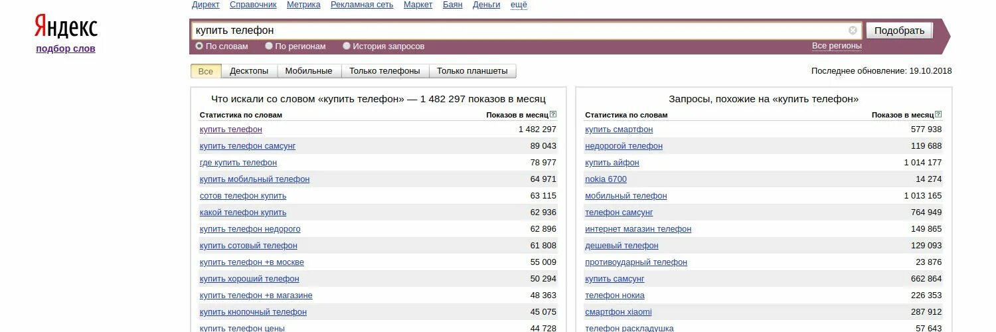Screen dimensions: 996x332
Task: Open 'Справочник' in the top navigation
Action: [x=253, y=5]
